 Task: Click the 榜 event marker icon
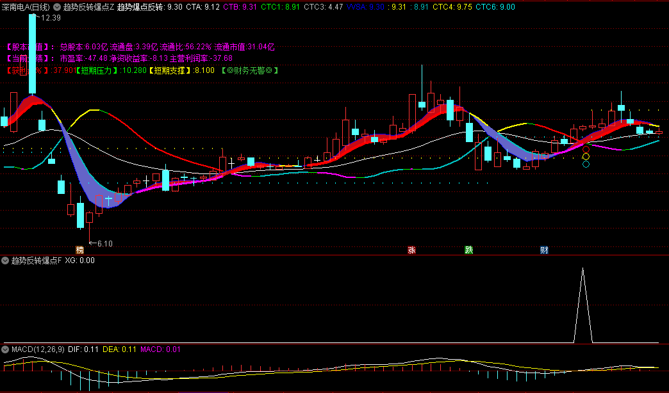79,250
